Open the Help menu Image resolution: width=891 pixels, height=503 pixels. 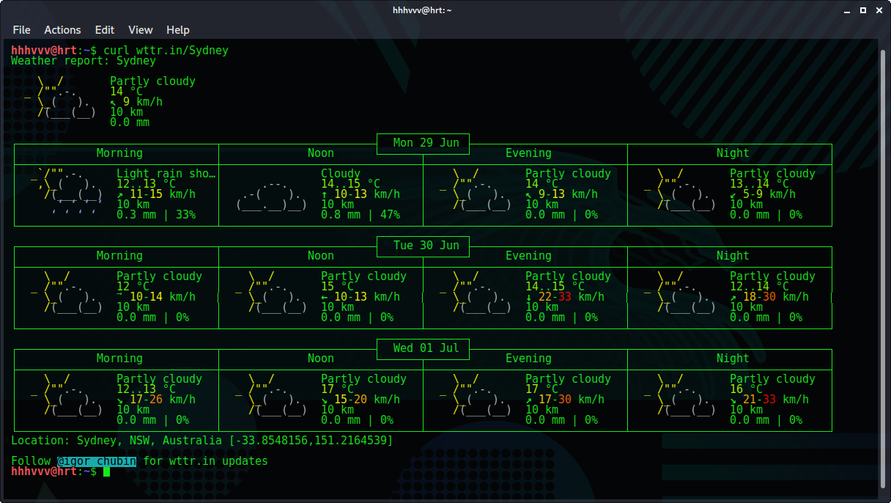178,30
